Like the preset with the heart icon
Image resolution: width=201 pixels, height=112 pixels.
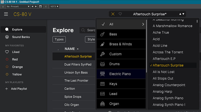tap(120, 14)
